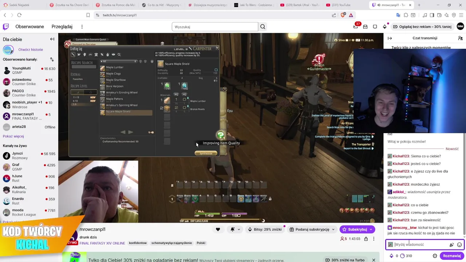Open the Twitch home logo
Screen dimensions: 466x262
[x=6, y=27]
